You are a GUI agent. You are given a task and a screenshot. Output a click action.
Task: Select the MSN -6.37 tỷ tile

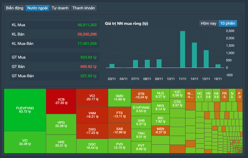pos(160,130)
